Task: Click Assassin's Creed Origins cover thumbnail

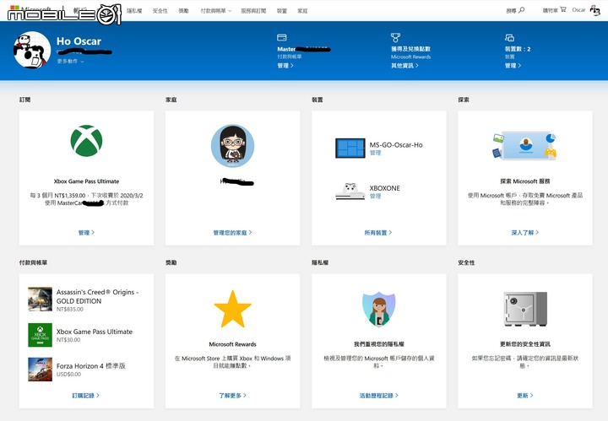Action: pos(40,299)
